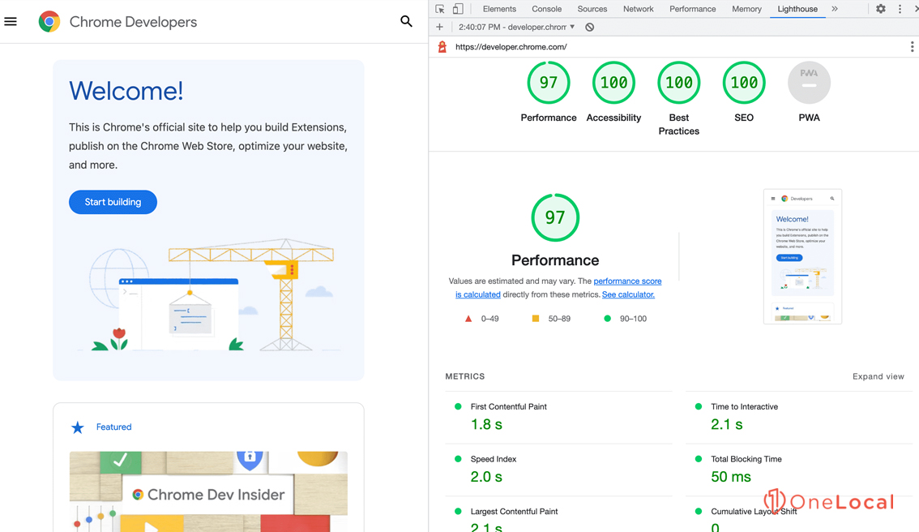Switch to the Console tab
Image resolution: width=919 pixels, height=532 pixels.
[547, 9]
